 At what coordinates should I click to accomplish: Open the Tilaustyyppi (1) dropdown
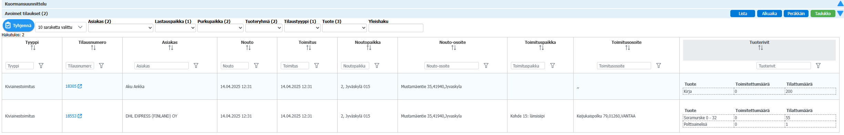(302, 28)
